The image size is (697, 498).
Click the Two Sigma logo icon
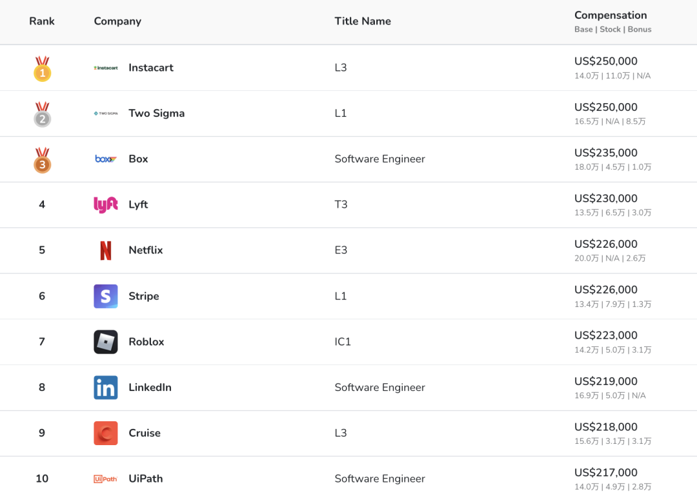106,114
